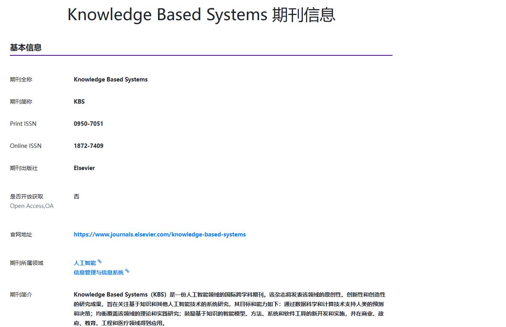The width and height of the screenshot is (506, 327).
Task: Select the Print ISSN value 0950-7051
Action: [89, 124]
